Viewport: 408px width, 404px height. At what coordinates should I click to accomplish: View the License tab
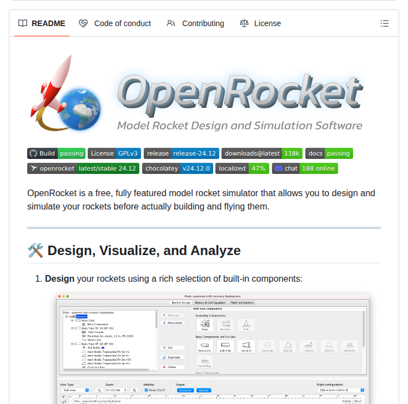point(260,23)
